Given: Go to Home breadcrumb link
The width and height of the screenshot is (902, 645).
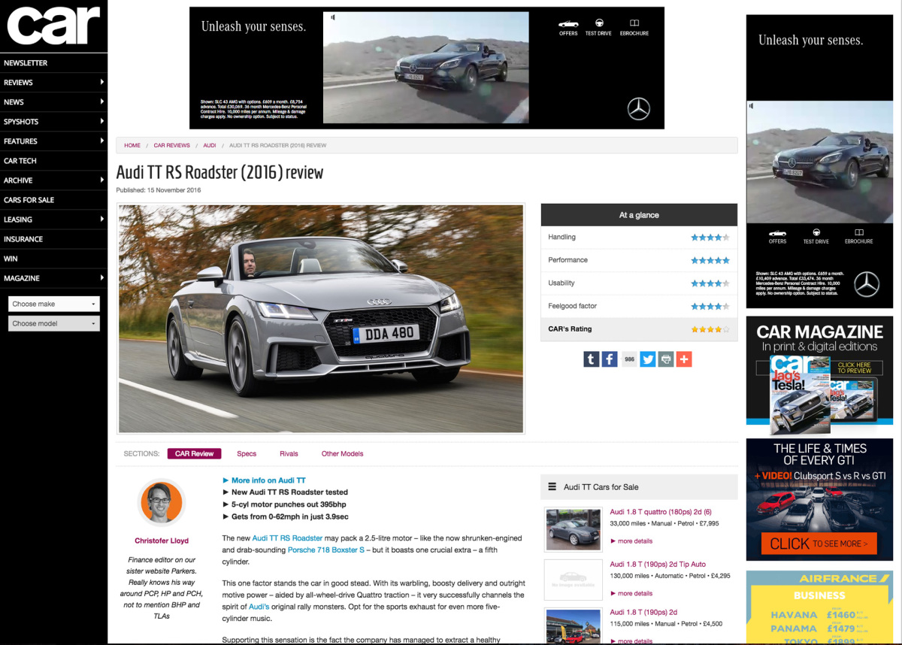Looking at the screenshot, I should pos(132,145).
